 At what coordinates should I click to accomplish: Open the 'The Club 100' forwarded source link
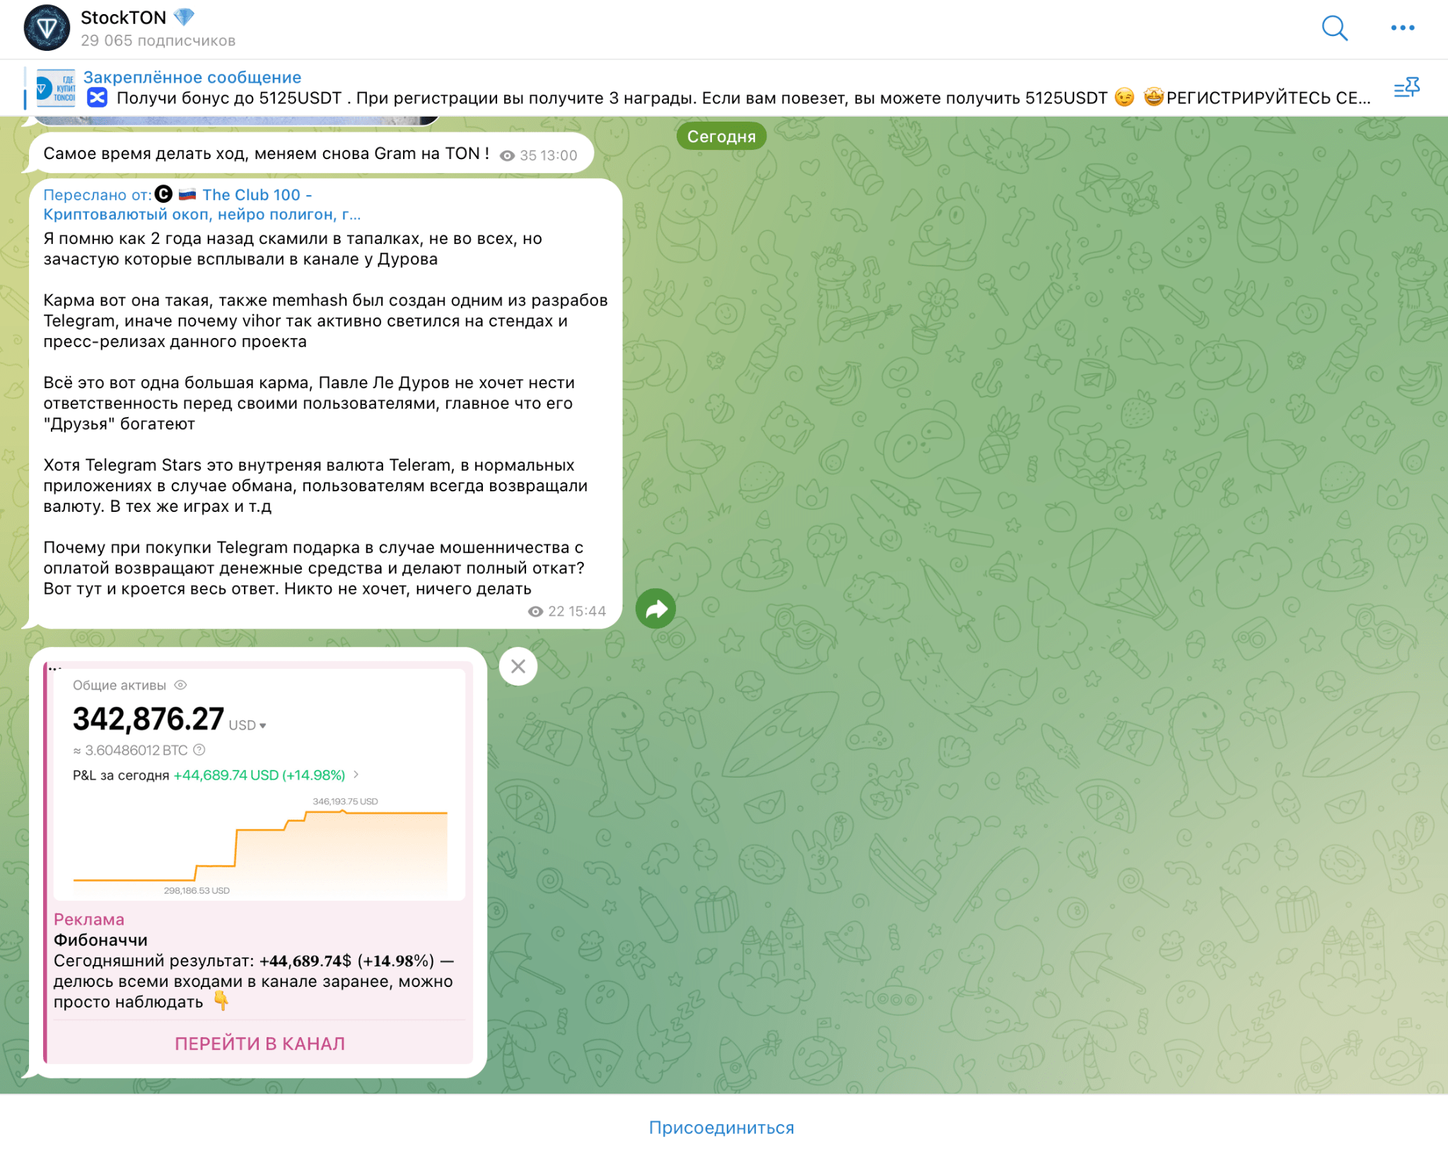tap(202, 204)
